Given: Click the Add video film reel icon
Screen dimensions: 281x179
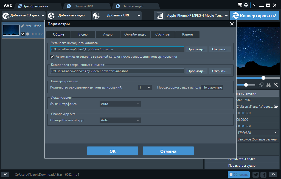Looking at the screenshot, I should pos(51,16).
